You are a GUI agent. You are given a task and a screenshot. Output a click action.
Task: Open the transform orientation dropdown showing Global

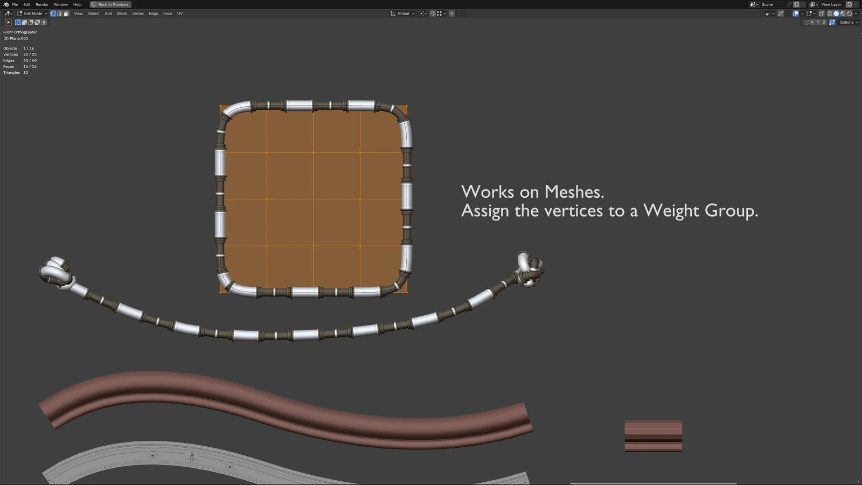pyautogui.click(x=403, y=13)
